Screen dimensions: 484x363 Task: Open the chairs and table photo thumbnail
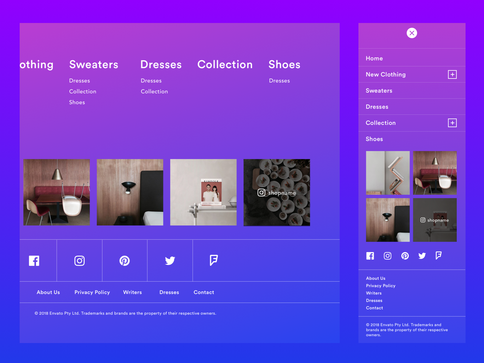click(57, 192)
